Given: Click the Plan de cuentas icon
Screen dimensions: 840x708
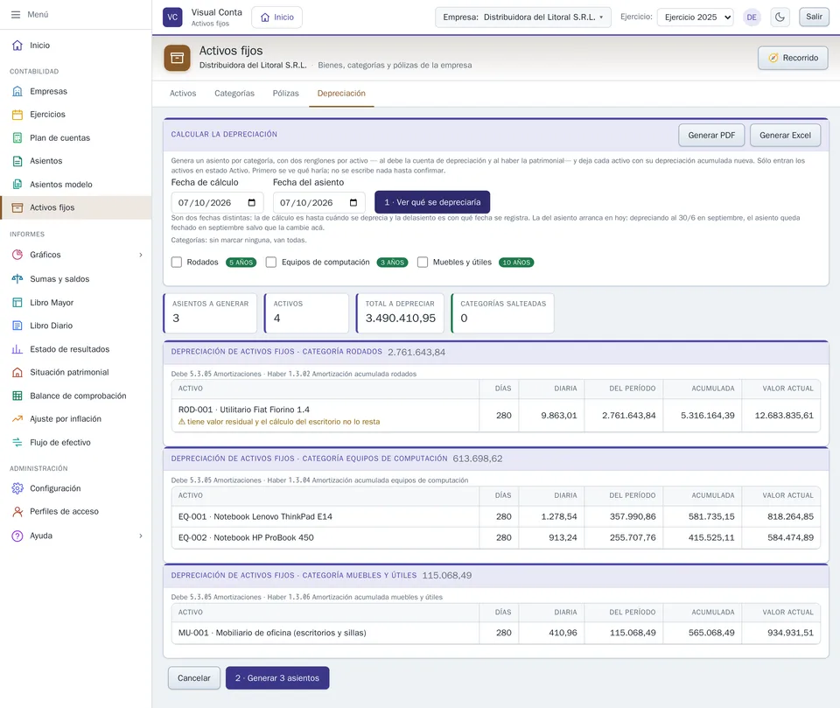Looking at the screenshot, I should (x=17, y=137).
